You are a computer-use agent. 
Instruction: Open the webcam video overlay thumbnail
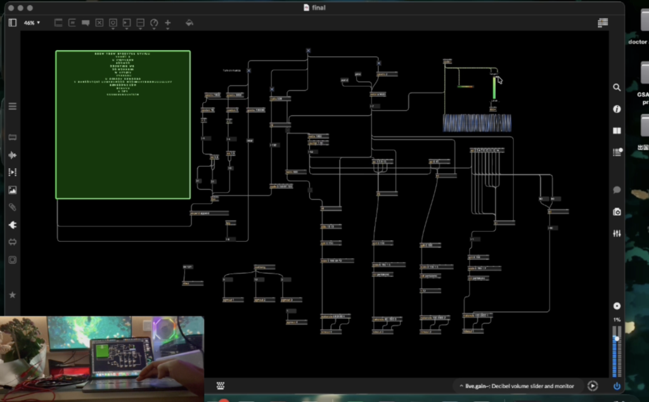click(x=102, y=359)
